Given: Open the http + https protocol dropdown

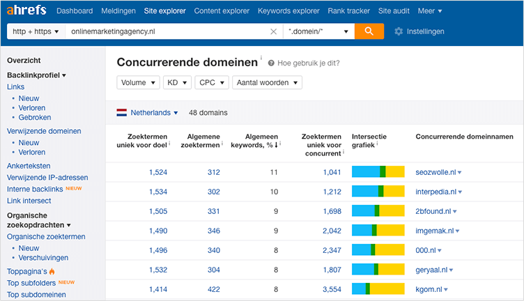Looking at the screenshot, I should [36, 31].
